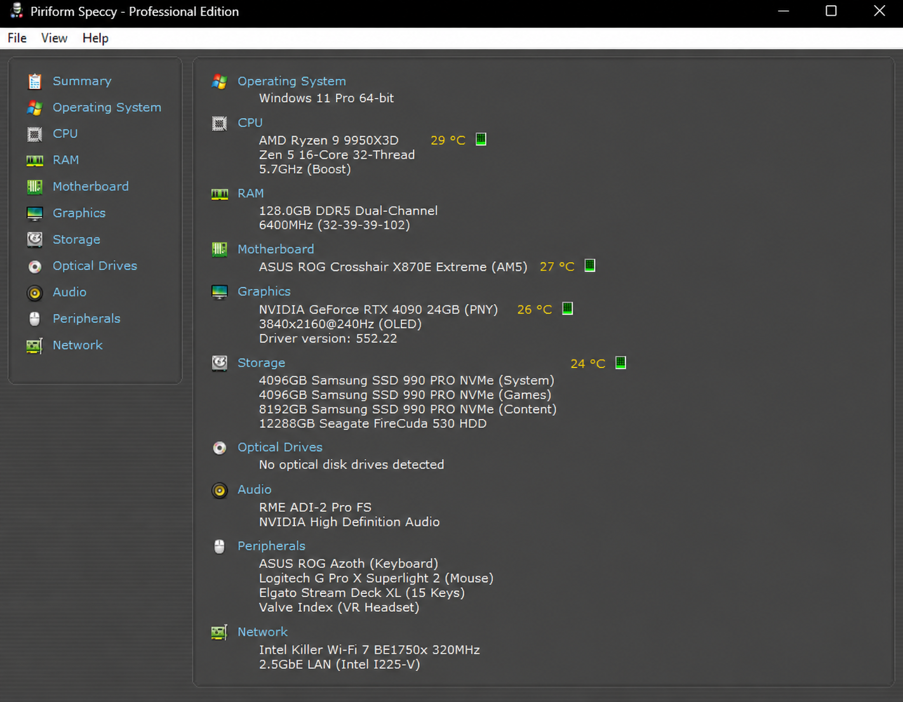This screenshot has width=903, height=702.
Task: Click the Graphics temperature reading 26 °C
Action: click(535, 310)
